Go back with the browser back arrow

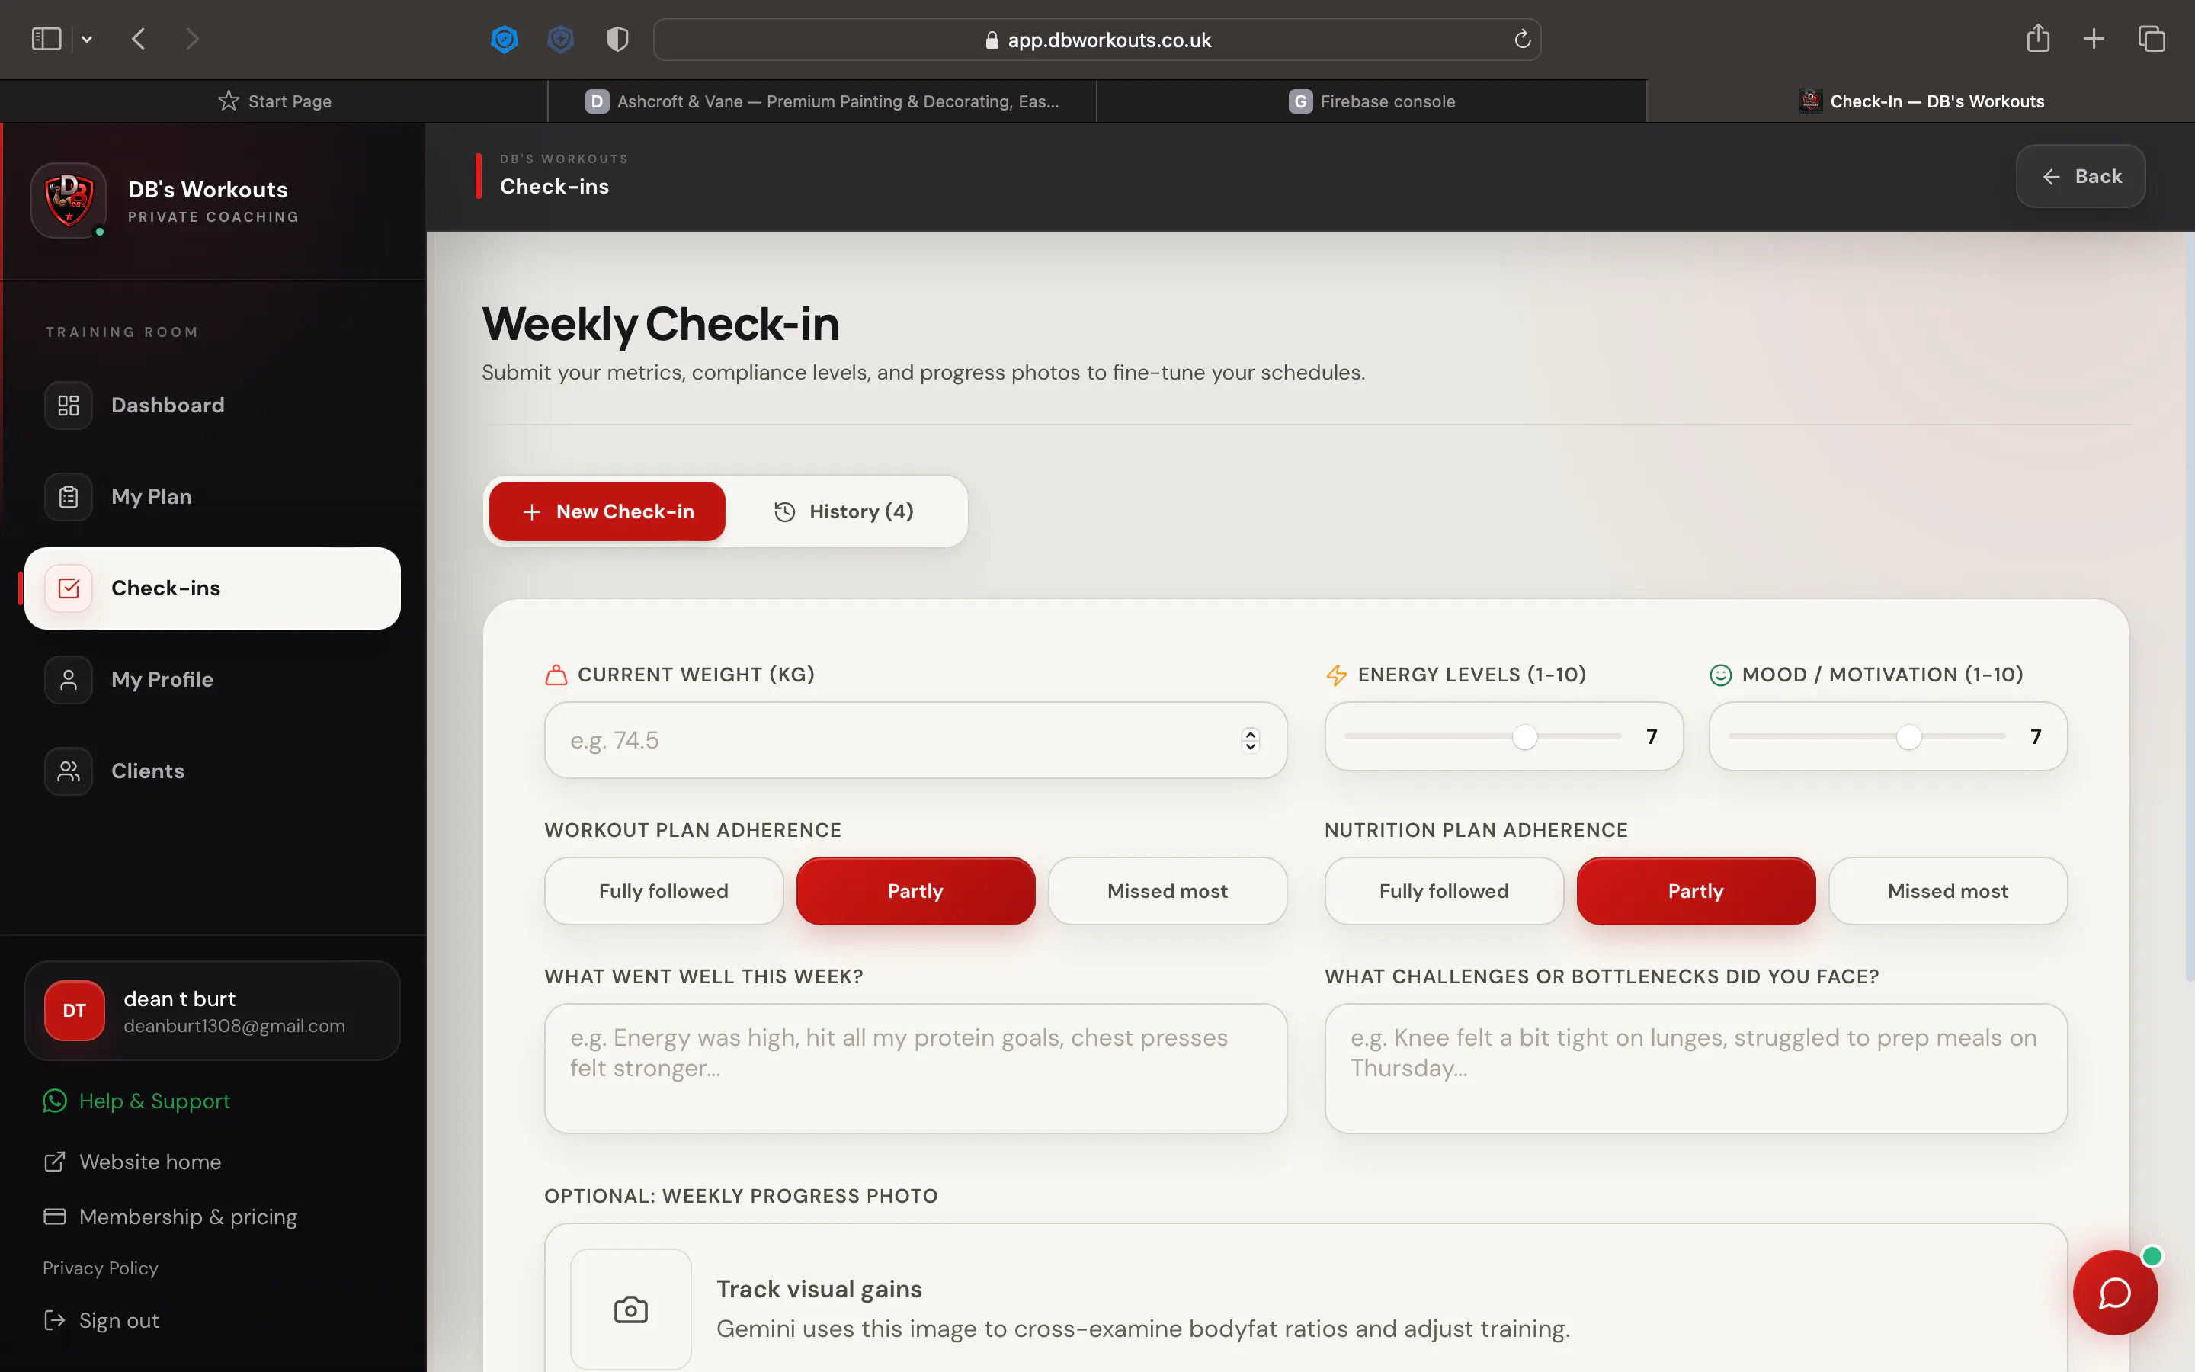point(139,39)
